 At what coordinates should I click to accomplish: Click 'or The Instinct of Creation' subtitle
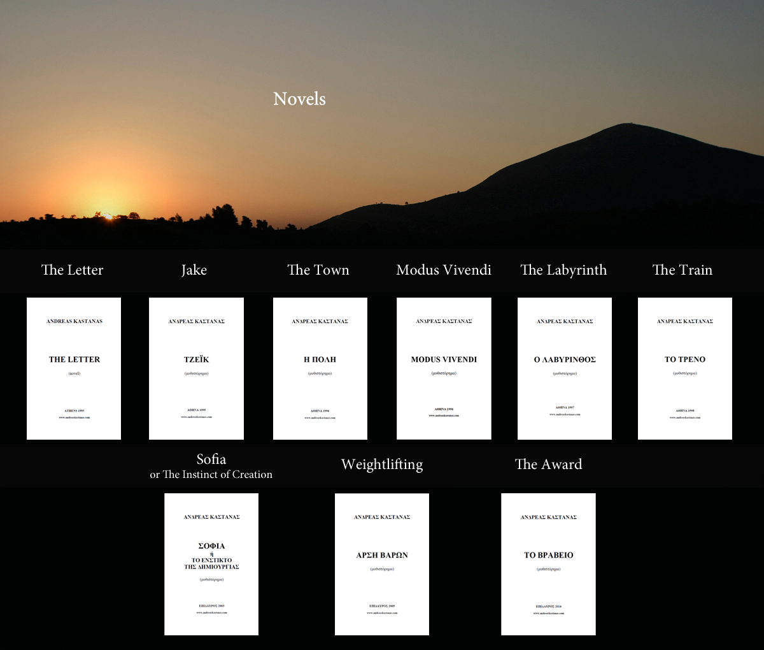[211, 475]
